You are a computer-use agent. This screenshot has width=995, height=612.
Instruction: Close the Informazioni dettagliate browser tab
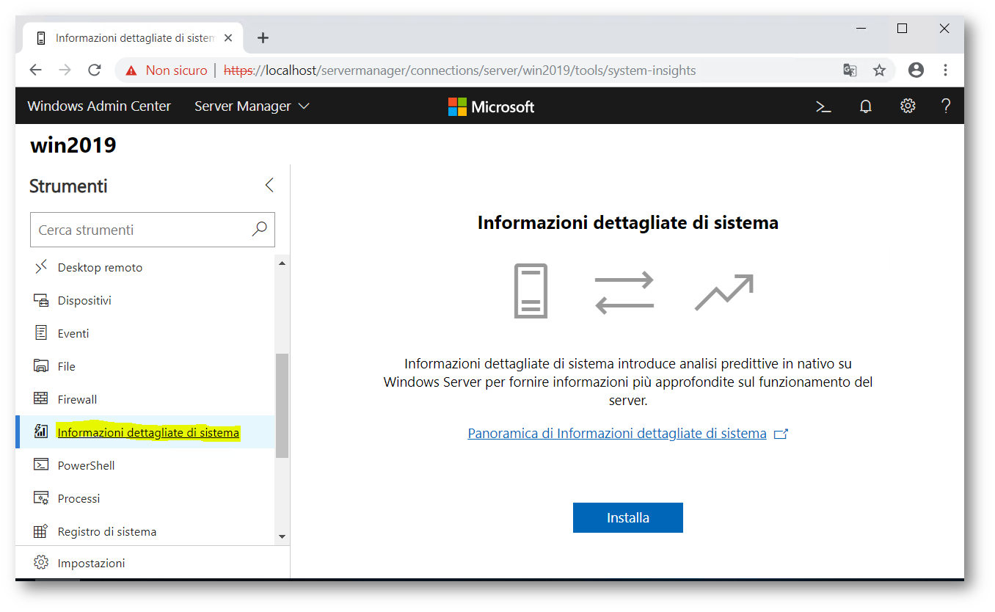pyautogui.click(x=228, y=38)
